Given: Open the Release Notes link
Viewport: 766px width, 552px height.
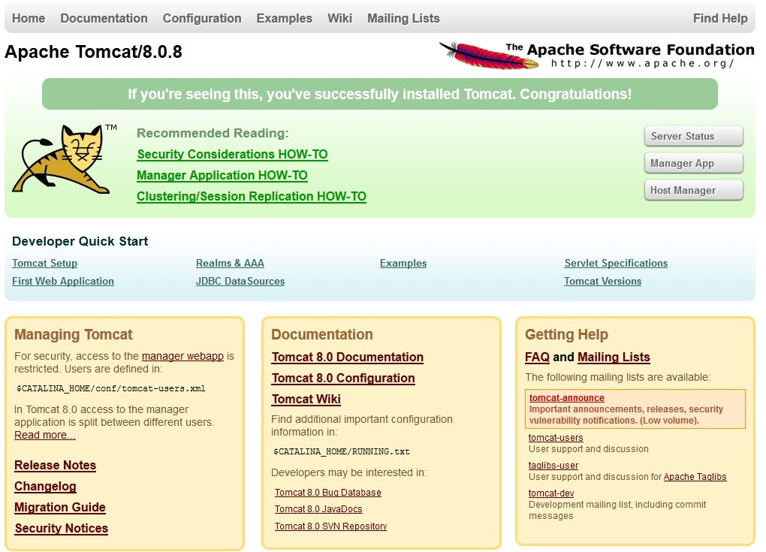Looking at the screenshot, I should pos(56,465).
